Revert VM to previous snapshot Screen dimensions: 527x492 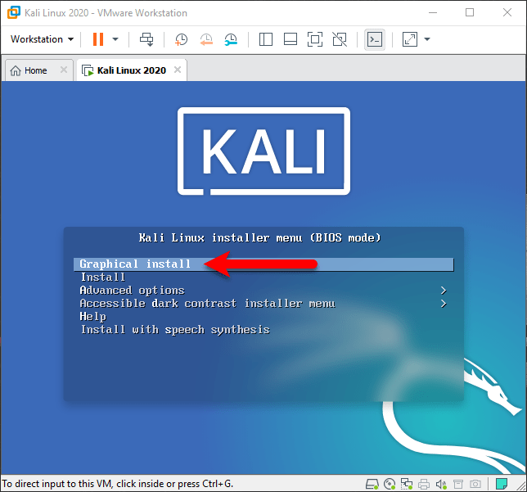tap(206, 39)
